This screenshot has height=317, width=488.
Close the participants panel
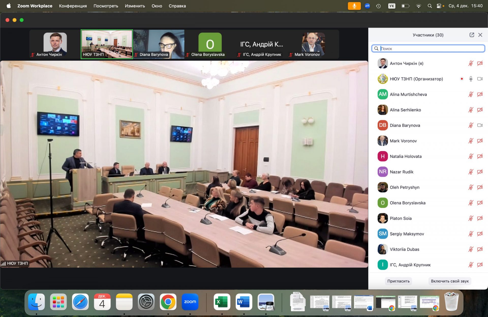tap(480, 35)
